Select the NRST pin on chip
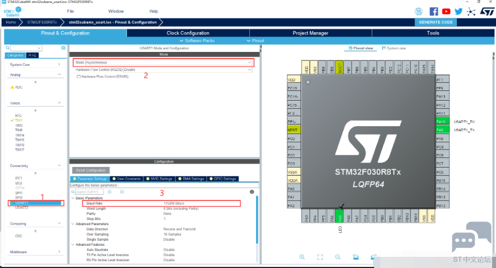 click(294, 130)
